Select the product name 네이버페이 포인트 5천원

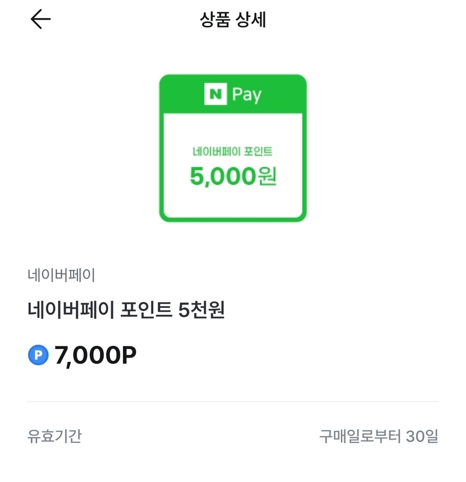126,310
